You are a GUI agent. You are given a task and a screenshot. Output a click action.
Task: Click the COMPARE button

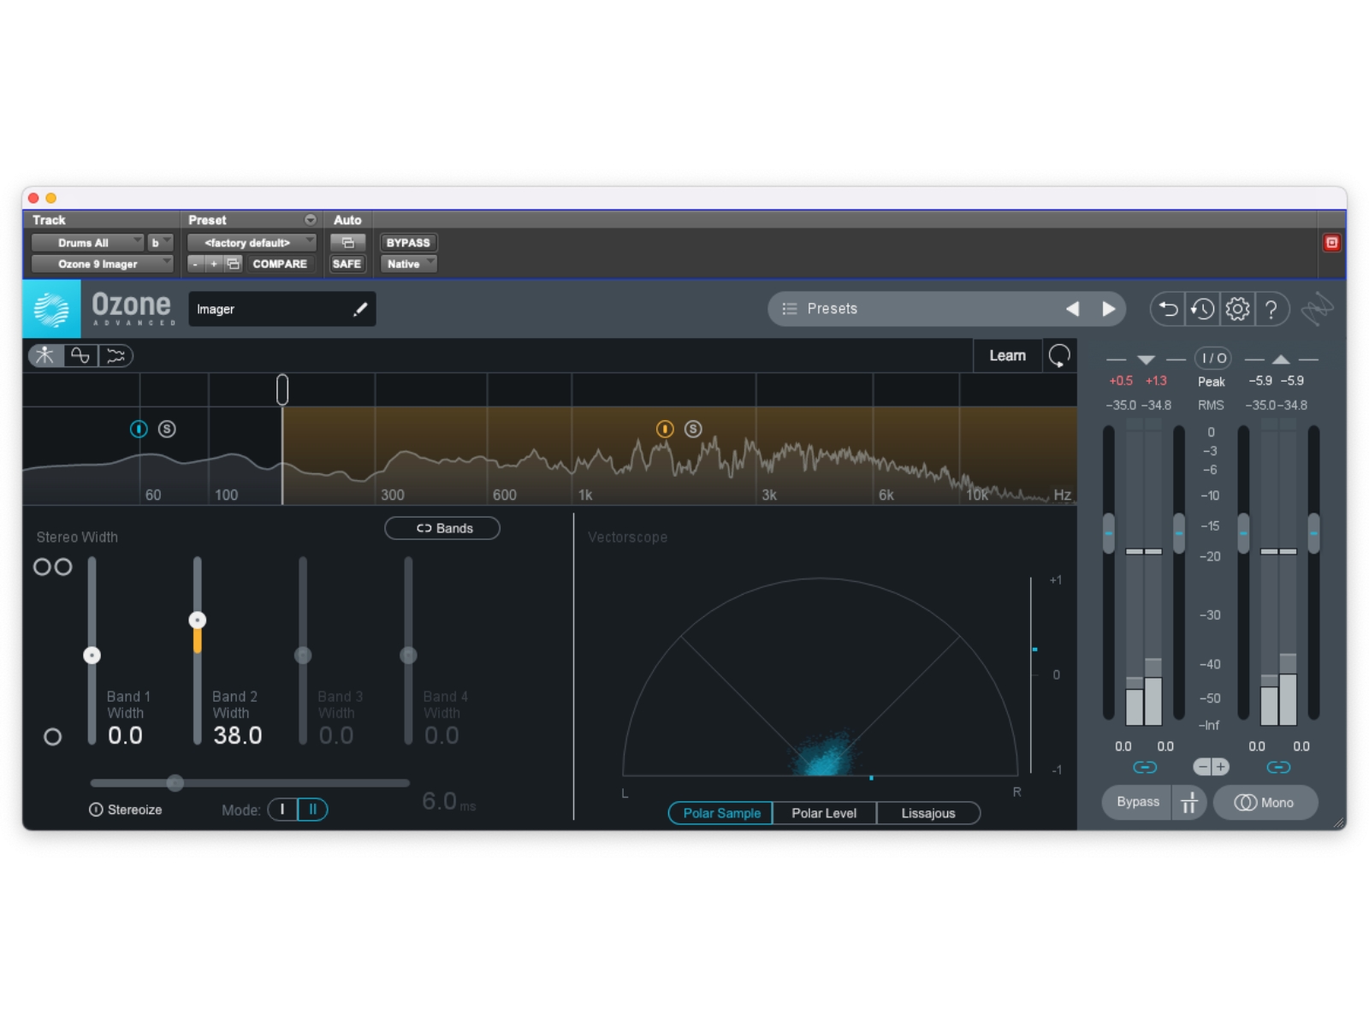(280, 264)
